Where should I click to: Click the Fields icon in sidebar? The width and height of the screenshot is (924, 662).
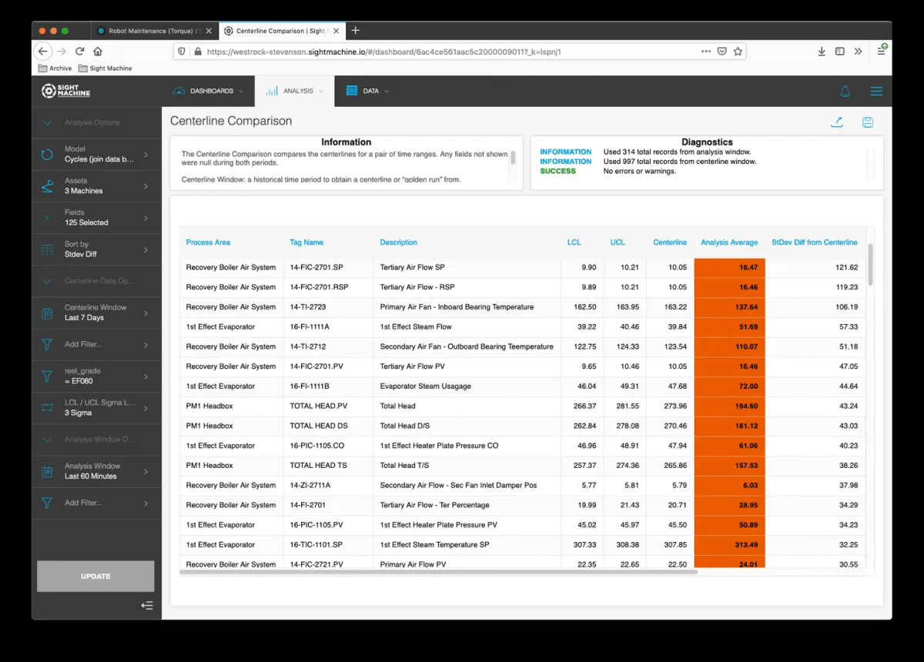(x=47, y=218)
